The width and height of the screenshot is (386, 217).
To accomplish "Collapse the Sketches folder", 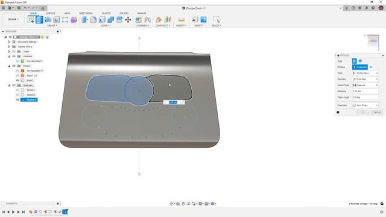I will (9, 86).
